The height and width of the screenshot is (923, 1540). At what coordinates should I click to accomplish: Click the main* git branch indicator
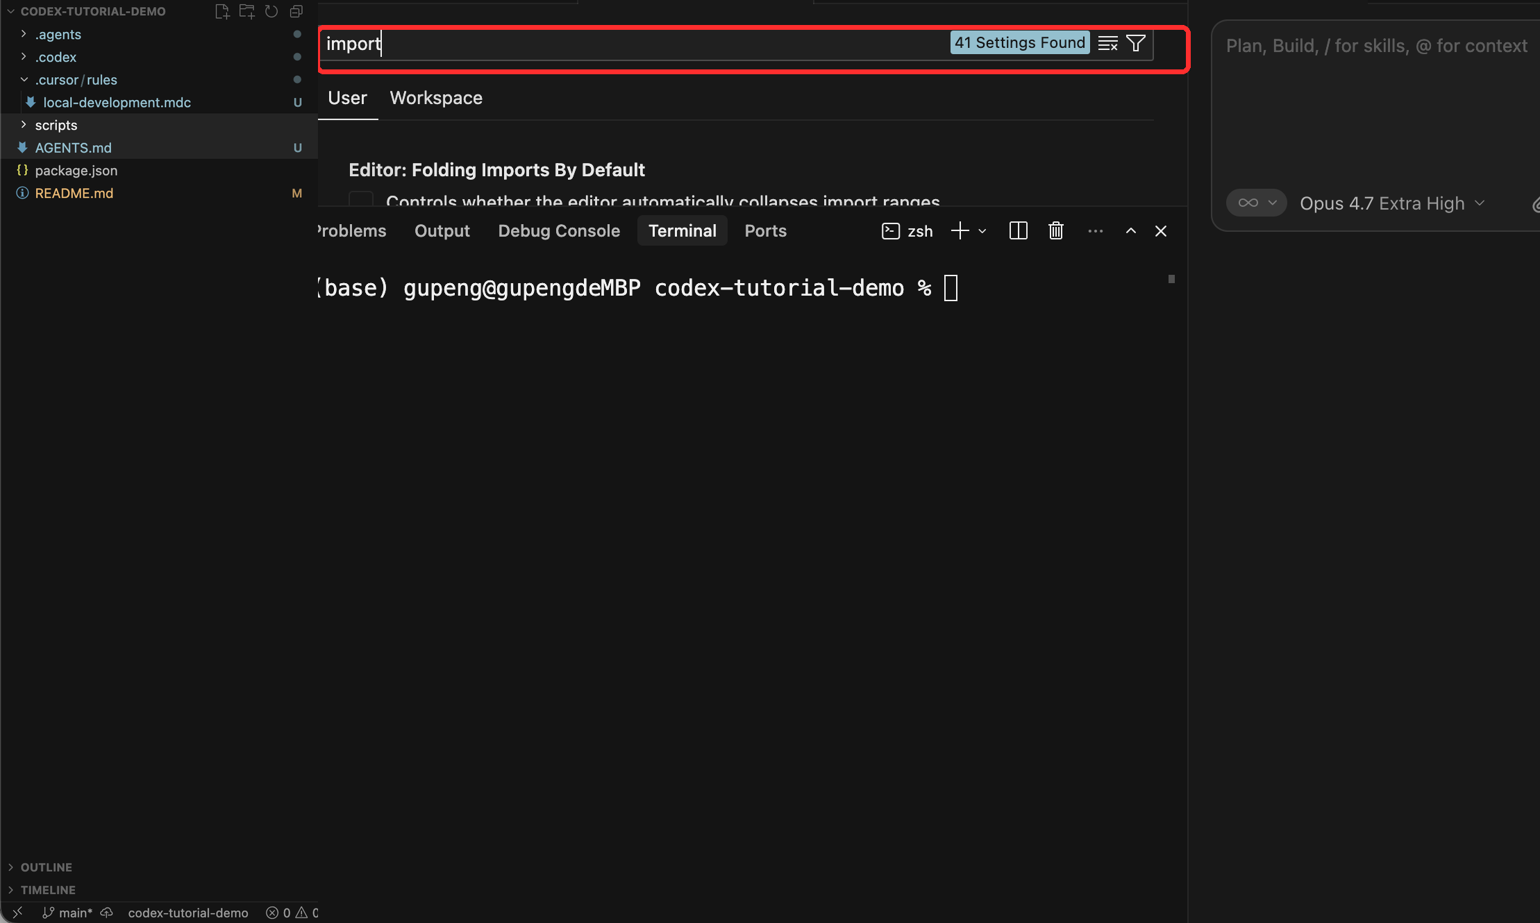coord(67,913)
